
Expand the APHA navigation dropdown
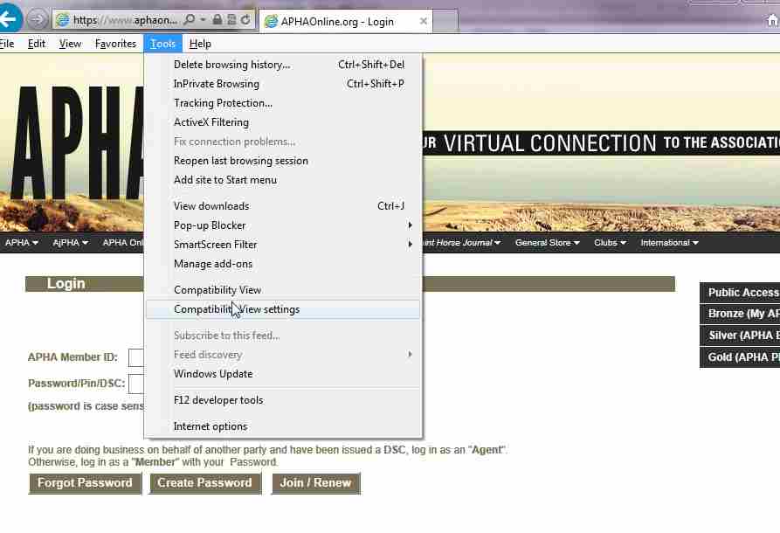[x=22, y=242]
